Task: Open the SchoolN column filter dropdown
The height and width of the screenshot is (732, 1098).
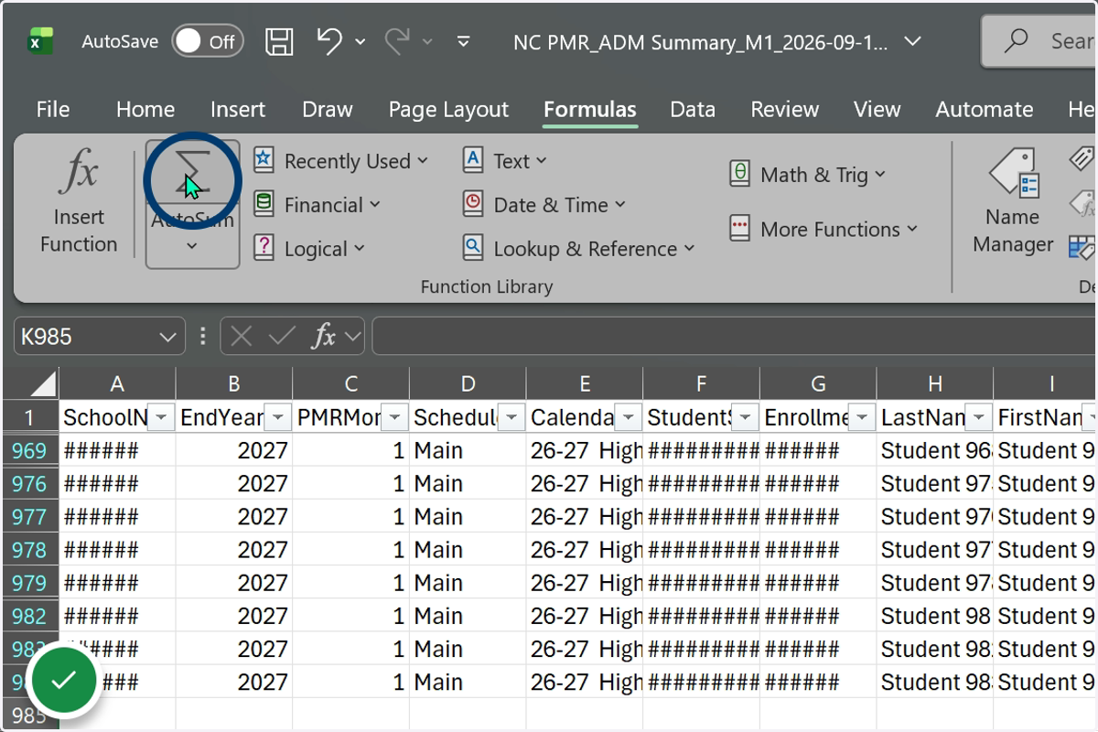Action: [x=161, y=418]
